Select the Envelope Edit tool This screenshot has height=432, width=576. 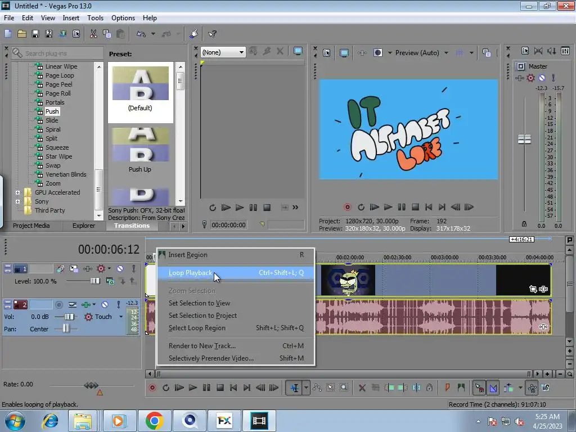(x=317, y=388)
